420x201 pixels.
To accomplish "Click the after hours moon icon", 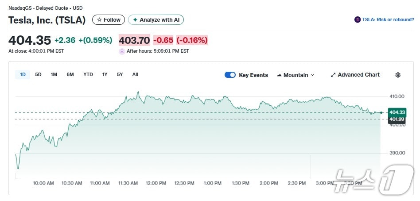I will point(122,51).
